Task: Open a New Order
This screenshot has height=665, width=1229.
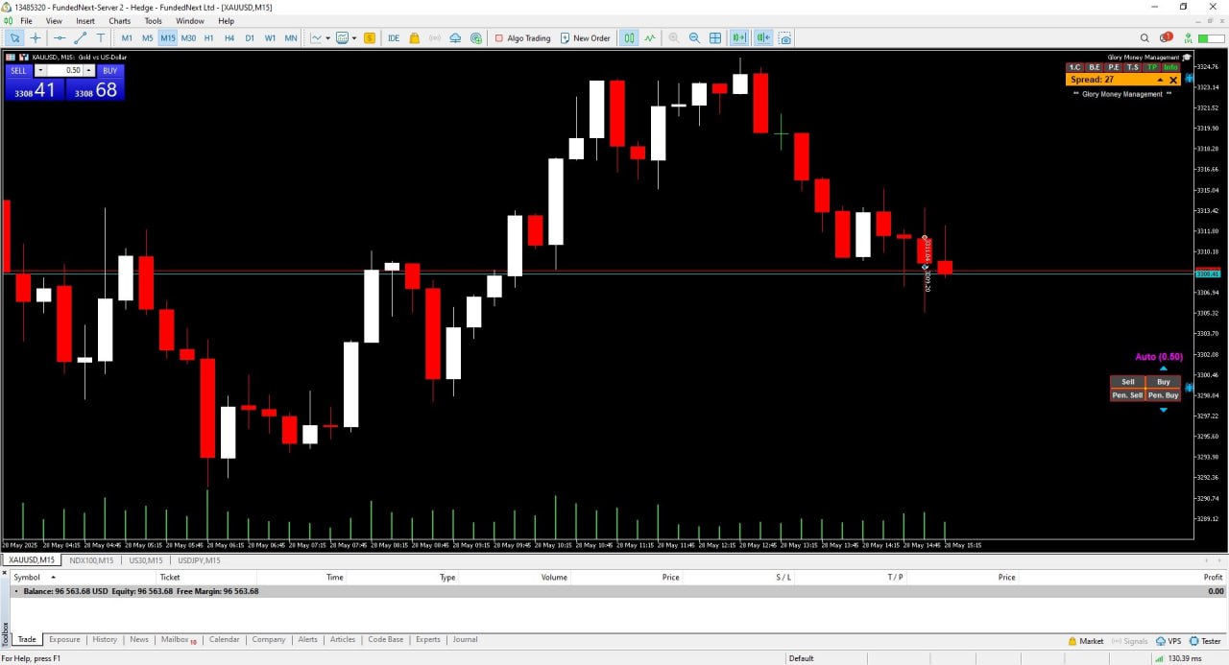Action: coord(585,38)
